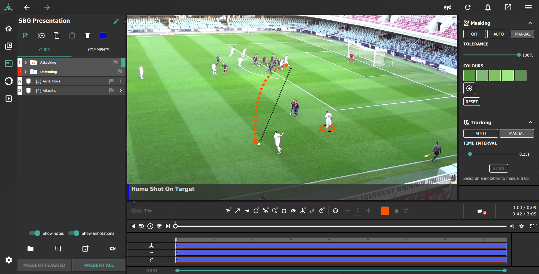Collapse the left panel with edge handle

125,22
